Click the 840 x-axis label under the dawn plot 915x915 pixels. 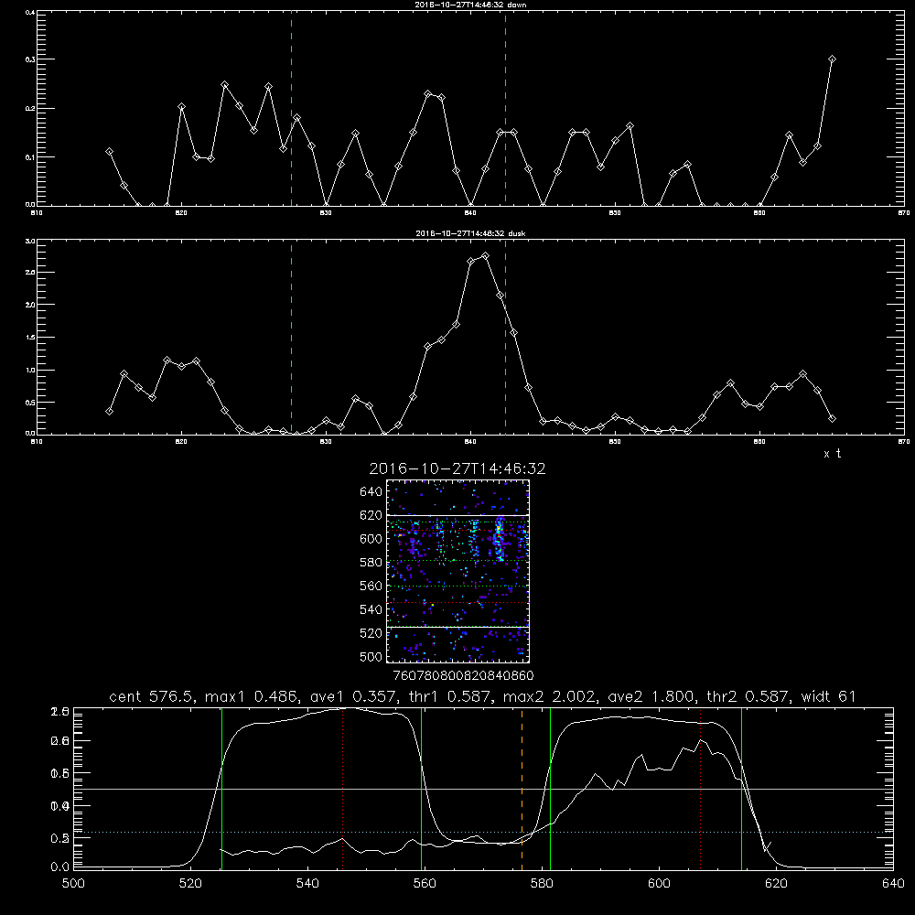[471, 213]
